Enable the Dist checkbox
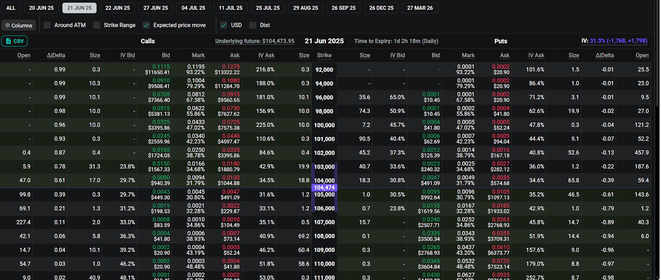661x280 pixels. [253, 25]
